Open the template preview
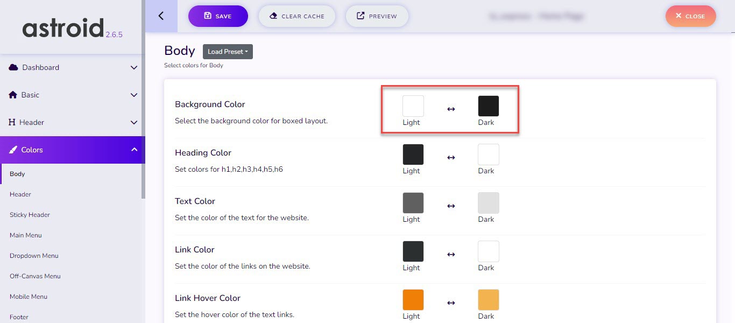Image resolution: width=735 pixels, height=323 pixels. tap(377, 16)
